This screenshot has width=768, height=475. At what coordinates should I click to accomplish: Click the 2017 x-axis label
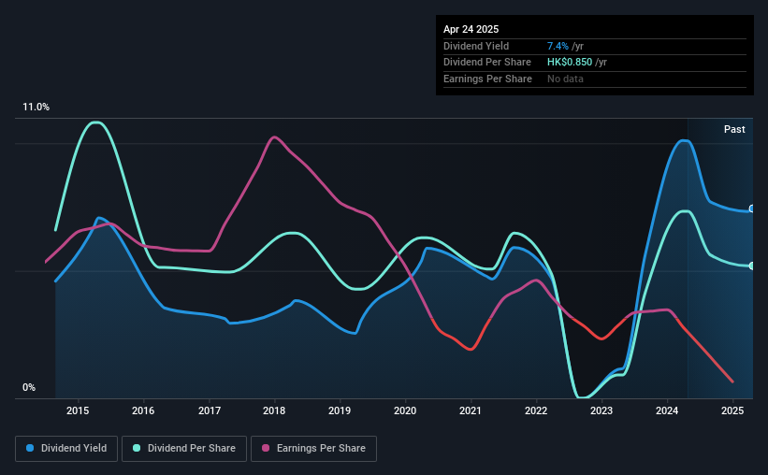click(x=210, y=410)
